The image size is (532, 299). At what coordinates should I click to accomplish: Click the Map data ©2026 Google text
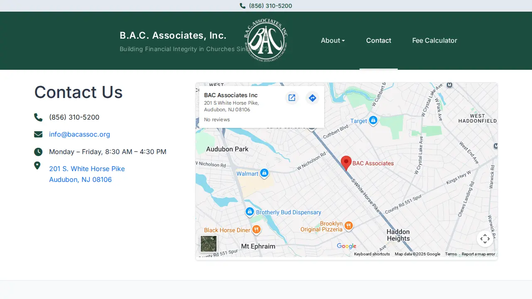coord(417,254)
